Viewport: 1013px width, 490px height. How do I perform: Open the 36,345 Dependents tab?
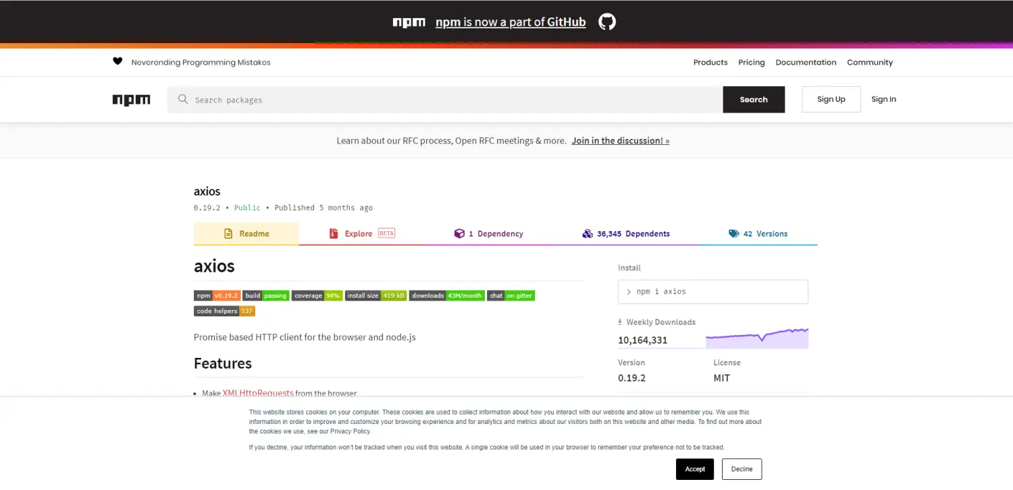pyautogui.click(x=626, y=234)
